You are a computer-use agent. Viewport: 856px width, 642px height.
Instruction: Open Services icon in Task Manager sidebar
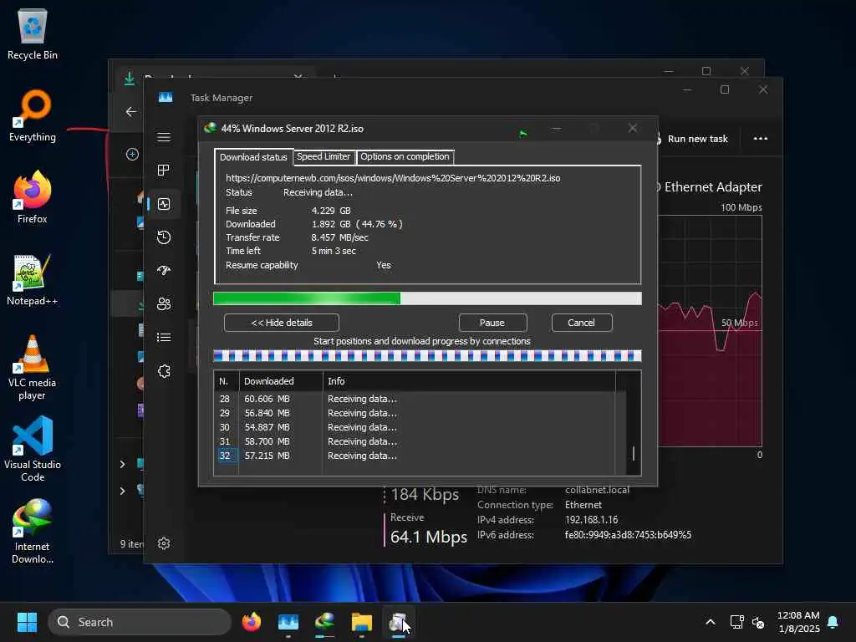tap(164, 371)
